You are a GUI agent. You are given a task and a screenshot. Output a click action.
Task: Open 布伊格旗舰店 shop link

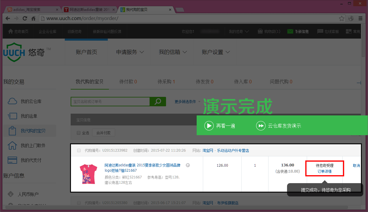click(x=228, y=203)
